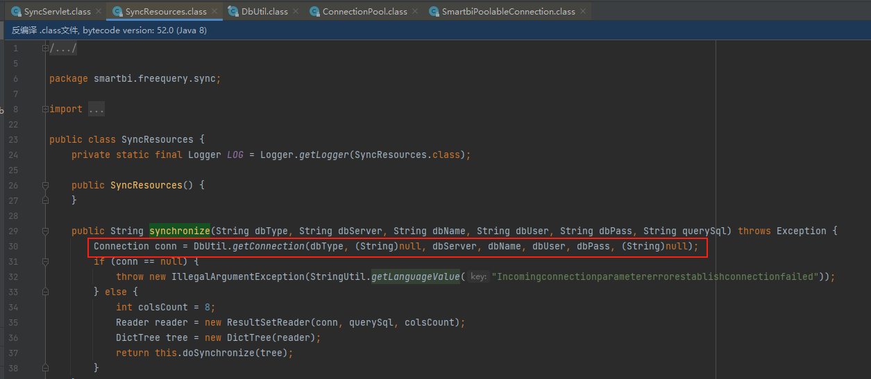Close the SmartbiPoolableConnection.class tab

tap(582, 12)
